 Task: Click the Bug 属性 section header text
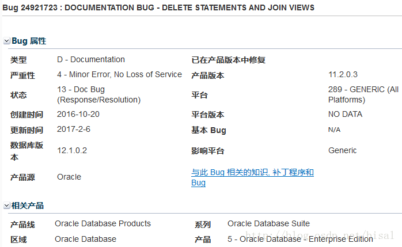coord(29,41)
